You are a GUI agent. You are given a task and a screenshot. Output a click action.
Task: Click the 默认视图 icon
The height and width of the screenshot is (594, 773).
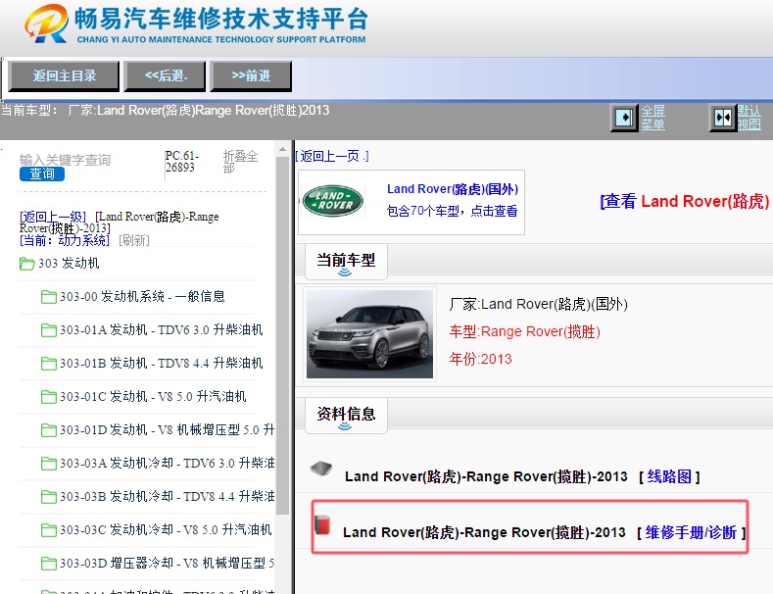pos(723,118)
